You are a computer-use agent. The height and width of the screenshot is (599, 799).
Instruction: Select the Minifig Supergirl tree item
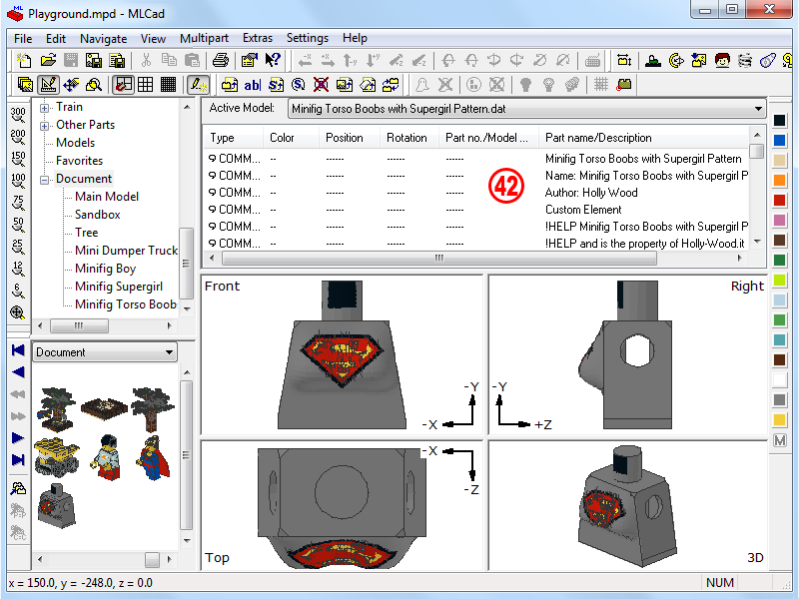coord(119,287)
